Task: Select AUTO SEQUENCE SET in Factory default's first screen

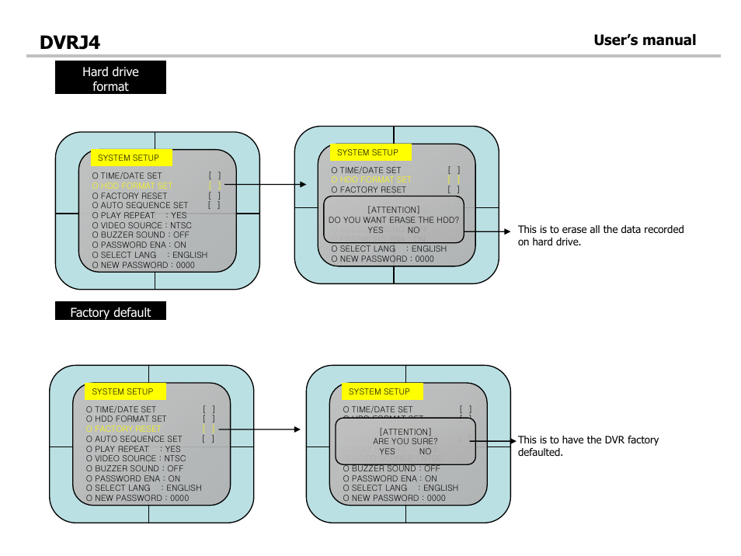Action: (134, 439)
